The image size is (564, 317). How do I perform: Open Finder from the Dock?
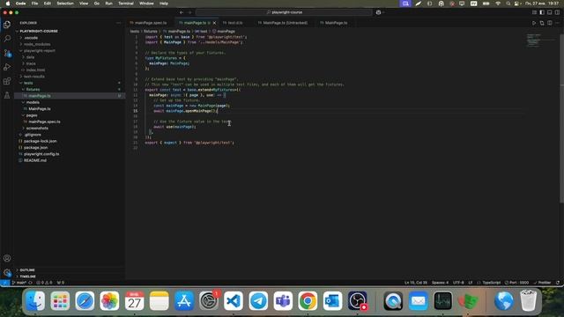pyautogui.click(x=35, y=300)
